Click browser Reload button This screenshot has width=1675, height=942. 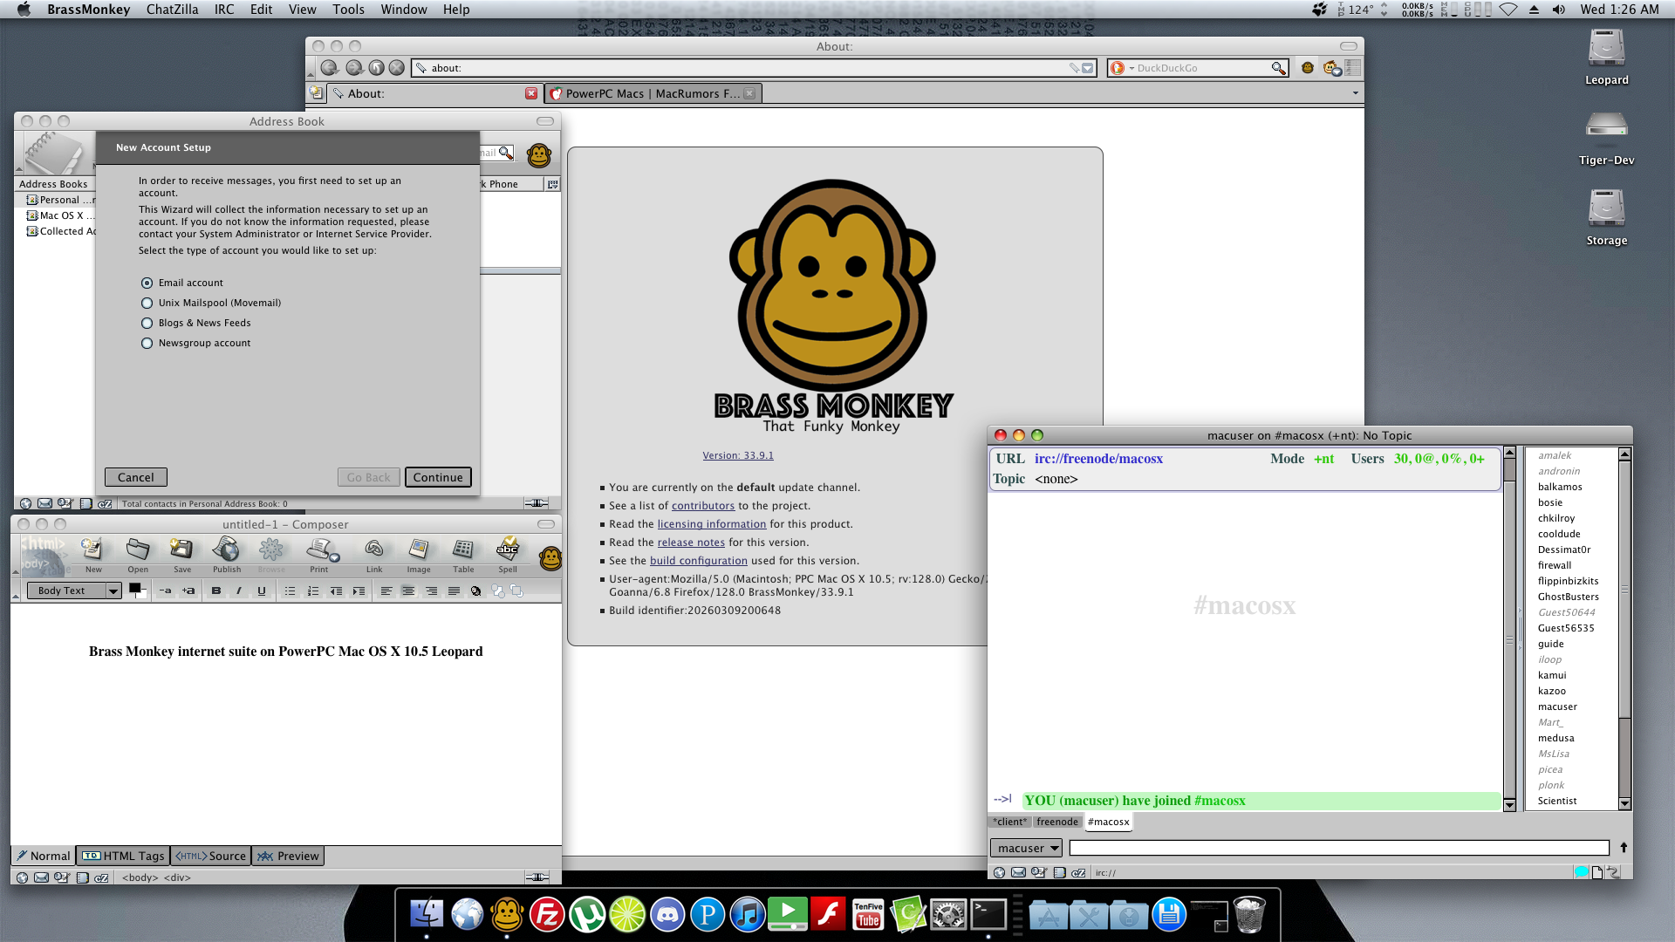click(x=376, y=68)
